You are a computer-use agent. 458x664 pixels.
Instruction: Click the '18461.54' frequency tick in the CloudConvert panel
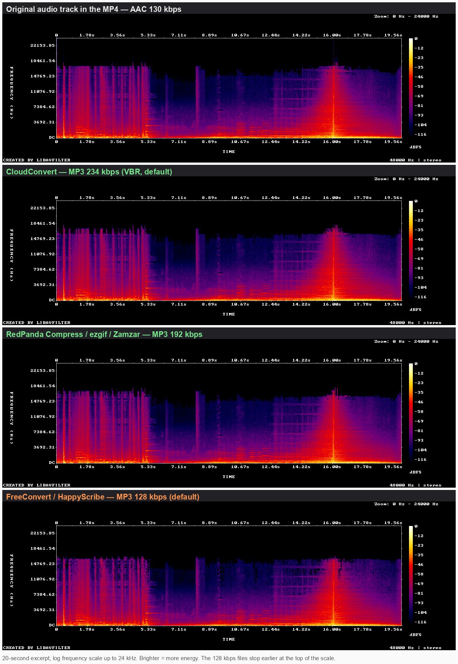pos(43,224)
